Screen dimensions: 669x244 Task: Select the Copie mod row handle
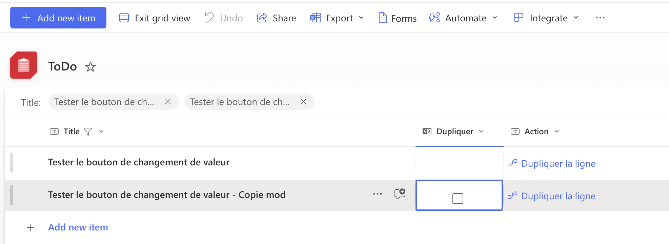click(x=12, y=195)
